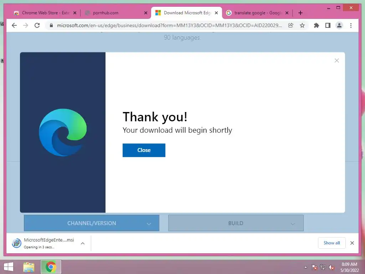
Task: Expand the BUILD dropdown
Action: tap(236, 223)
